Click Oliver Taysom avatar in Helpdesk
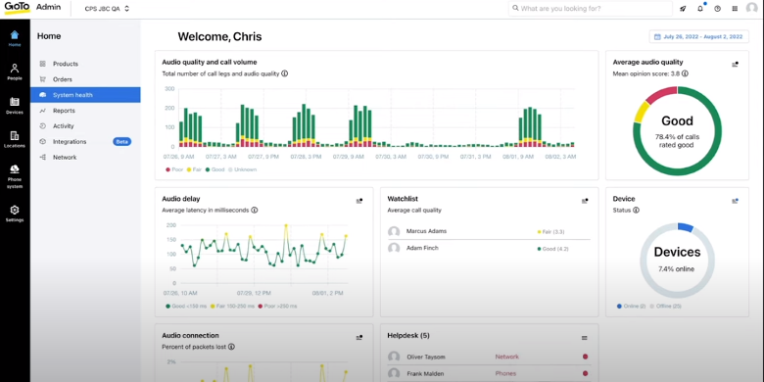 point(394,357)
